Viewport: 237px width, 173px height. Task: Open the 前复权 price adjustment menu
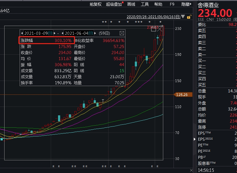96,4
